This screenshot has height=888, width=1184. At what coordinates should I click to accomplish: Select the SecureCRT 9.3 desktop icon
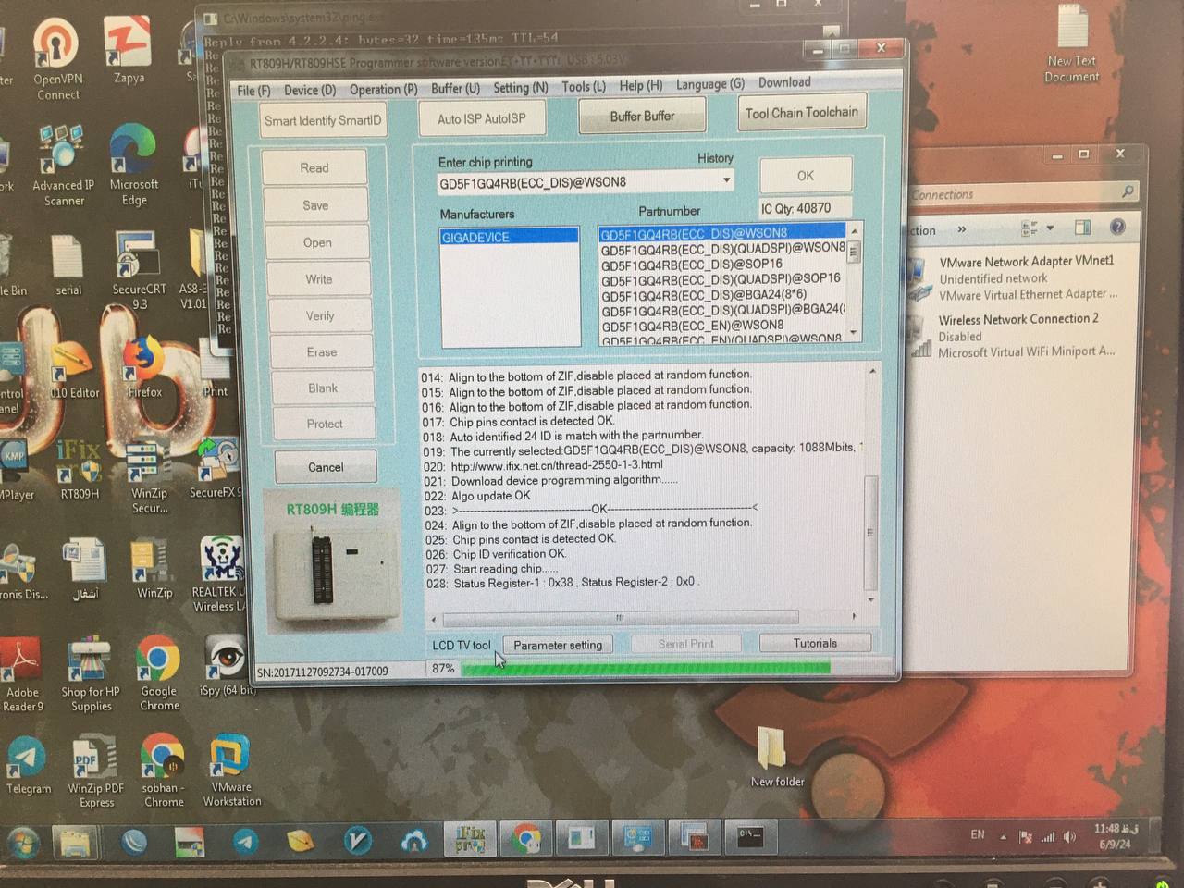[x=139, y=270]
